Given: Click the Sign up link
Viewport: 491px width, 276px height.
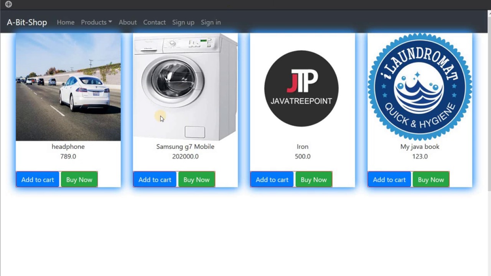Looking at the screenshot, I should (183, 22).
